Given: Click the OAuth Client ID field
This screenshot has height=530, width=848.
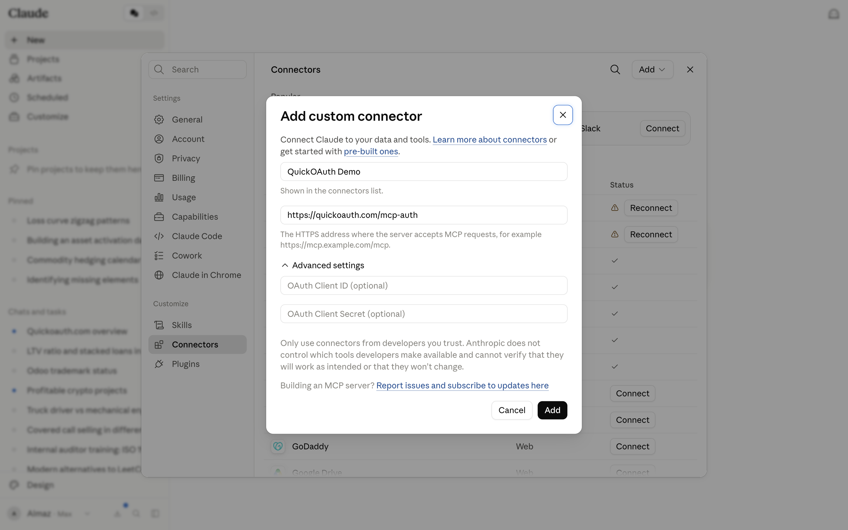Looking at the screenshot, I should (x=424, y=285).
